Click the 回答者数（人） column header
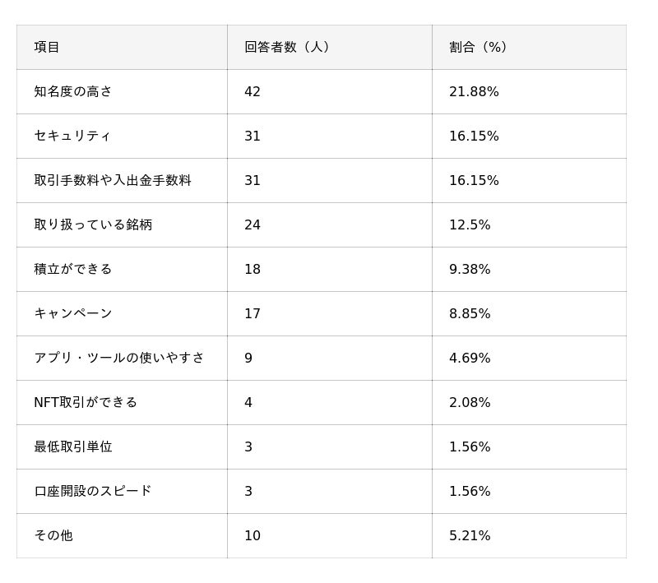 (x=287, y=47)
